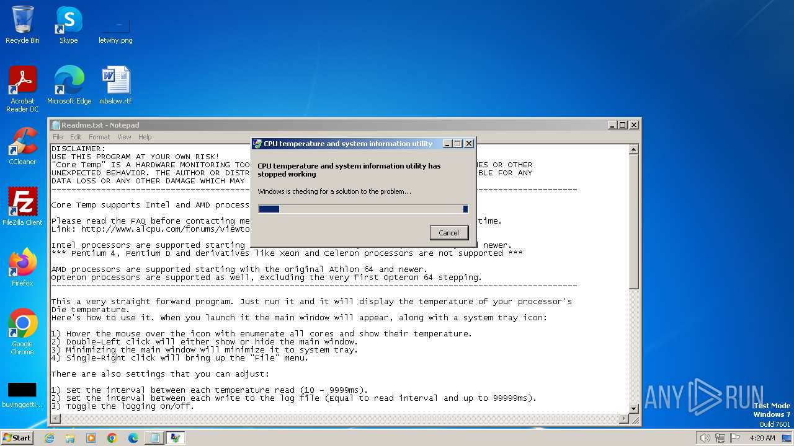The image size is (794, 446).
Task: Launch Microsoft Edge desktop shortcut
Action: point(69,85)
